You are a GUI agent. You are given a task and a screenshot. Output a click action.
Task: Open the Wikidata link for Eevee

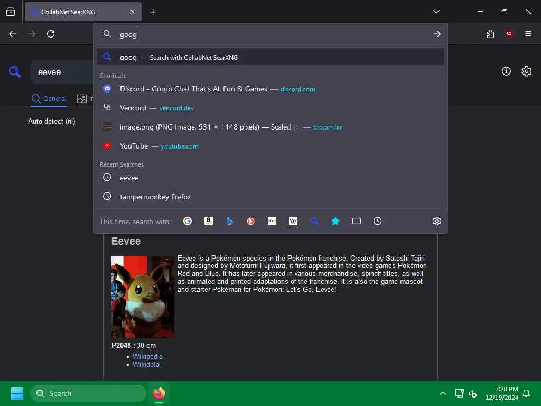point(146,364)
